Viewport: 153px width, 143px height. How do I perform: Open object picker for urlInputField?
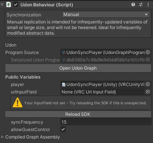(x=148, y=92)
